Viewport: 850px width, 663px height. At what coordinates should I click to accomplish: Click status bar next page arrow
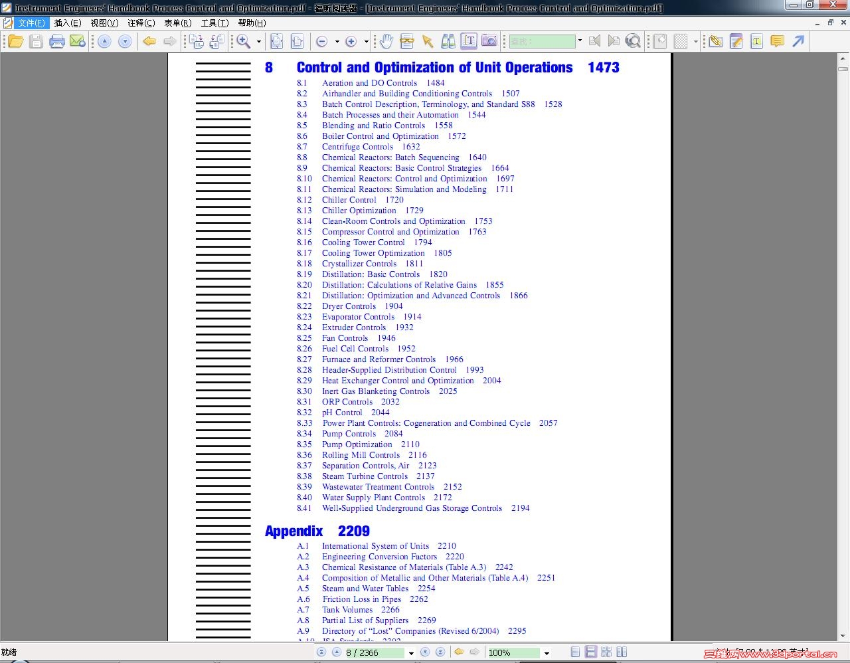(425, 652)
